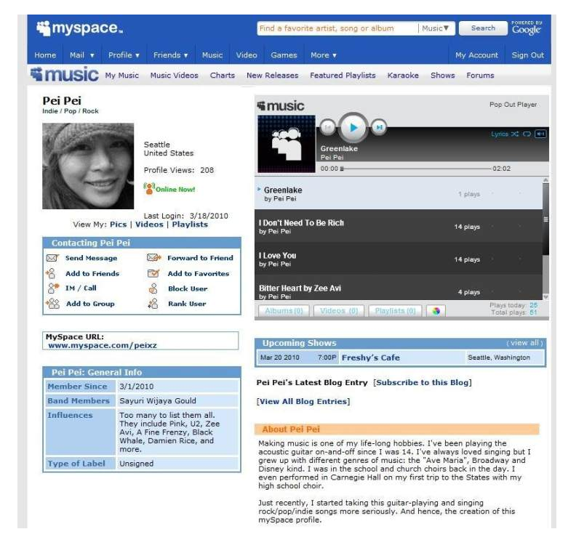Switch to the Albums (0) tab

tap(284, 311)
